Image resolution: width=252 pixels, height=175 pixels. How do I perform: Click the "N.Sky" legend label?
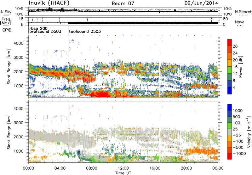point(6,12)
